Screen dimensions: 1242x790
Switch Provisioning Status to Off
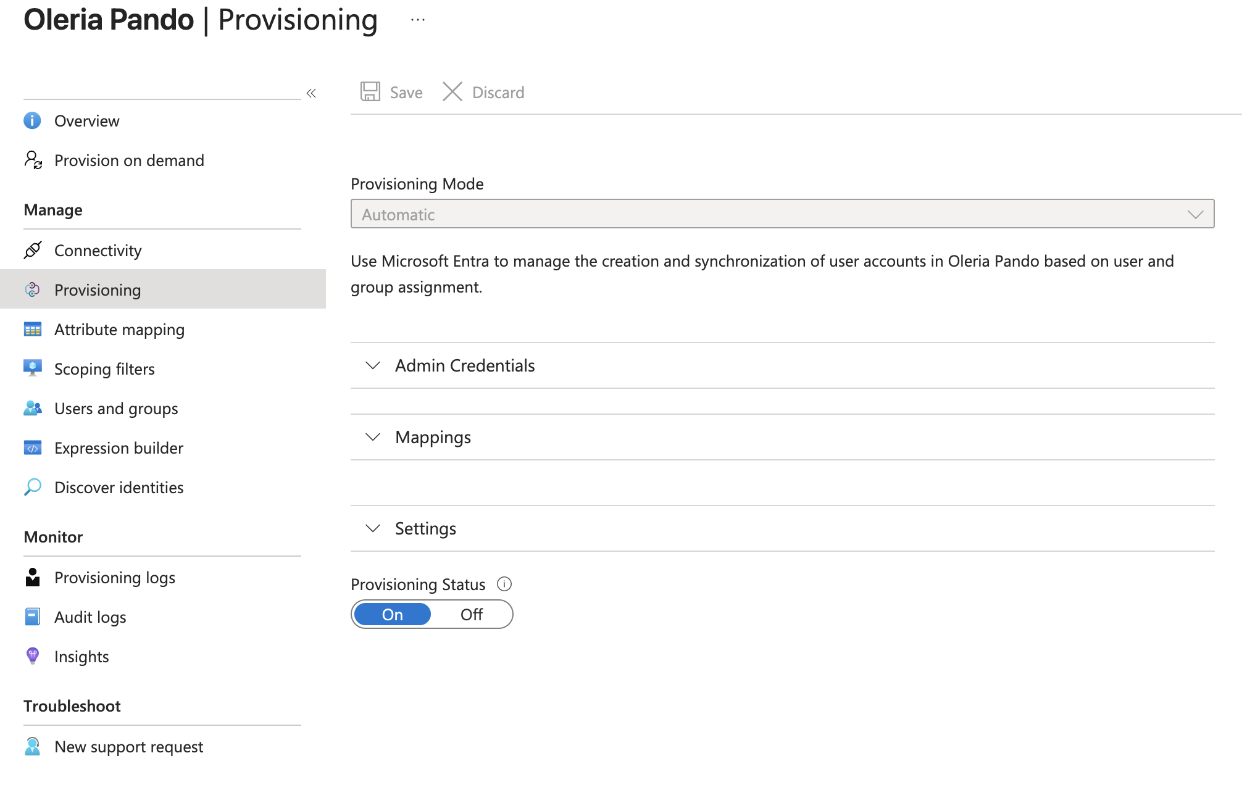472,615
